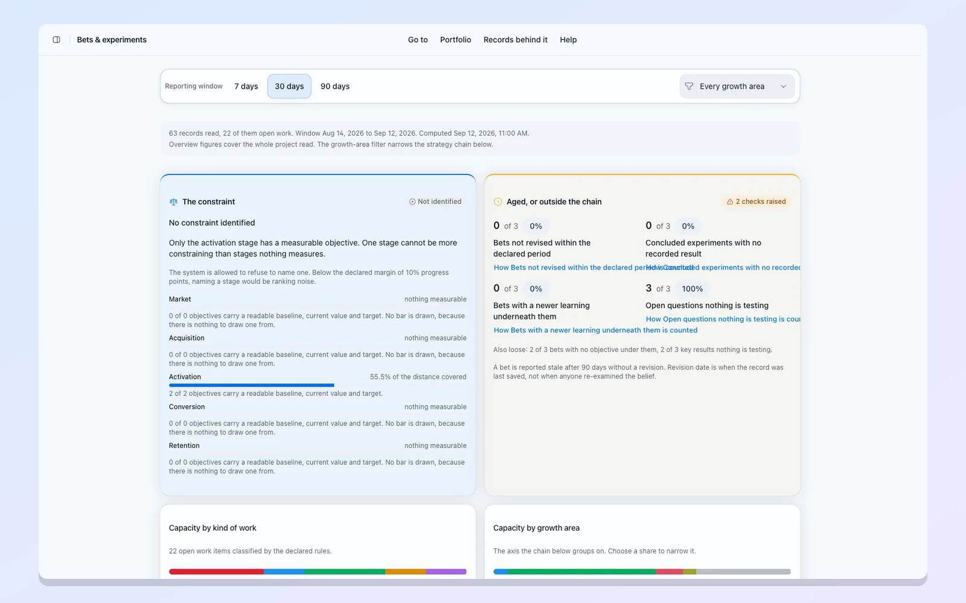Click the Acquisition stage label
966x603 pixels.
click(x=187, y=338)
